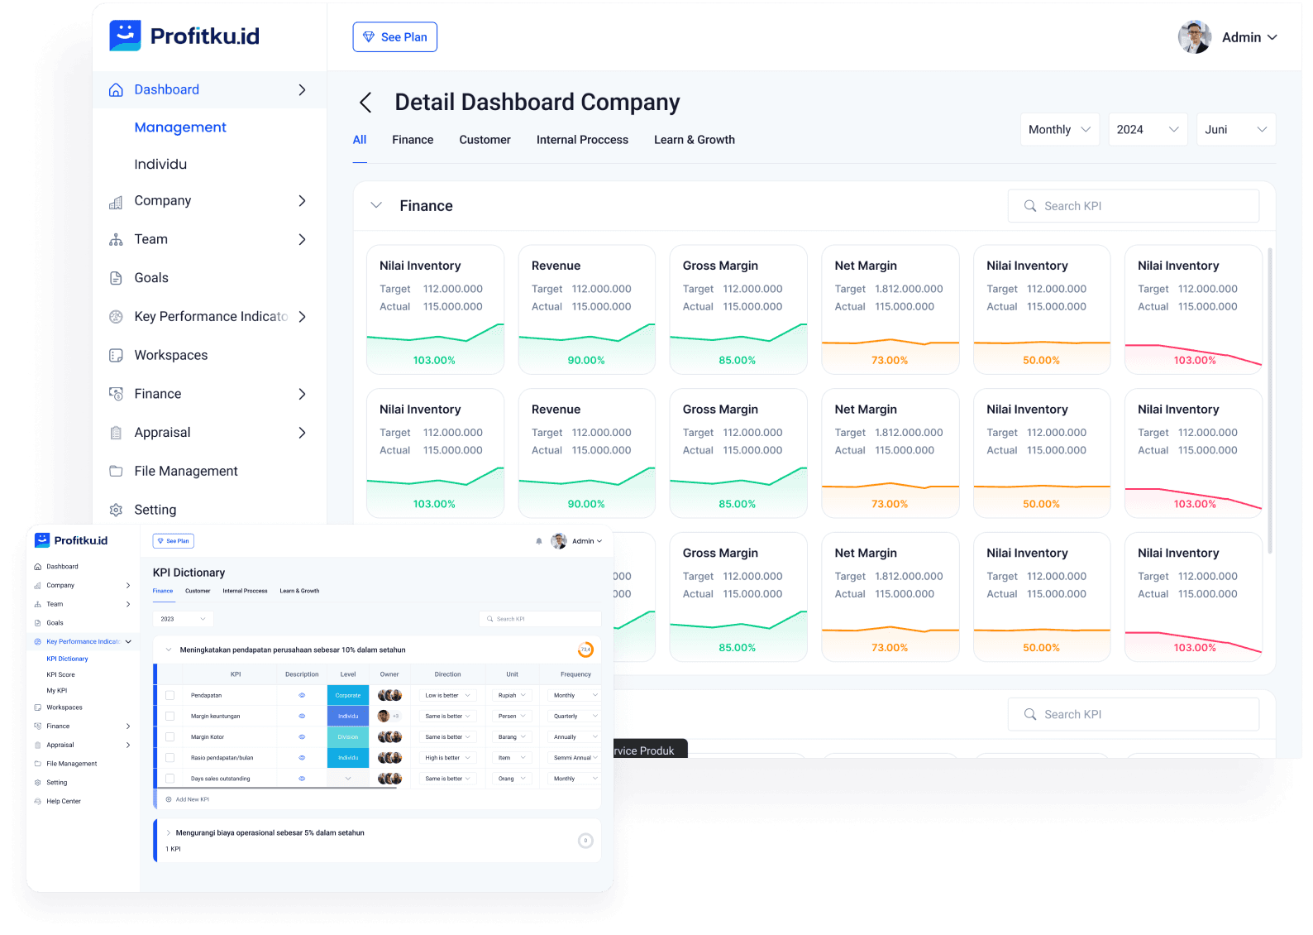The height and width of the screenshot is (935, 1313).
Task: Click the Workspaces icon in the large sidebar
Action: click(x=116, y=356)
